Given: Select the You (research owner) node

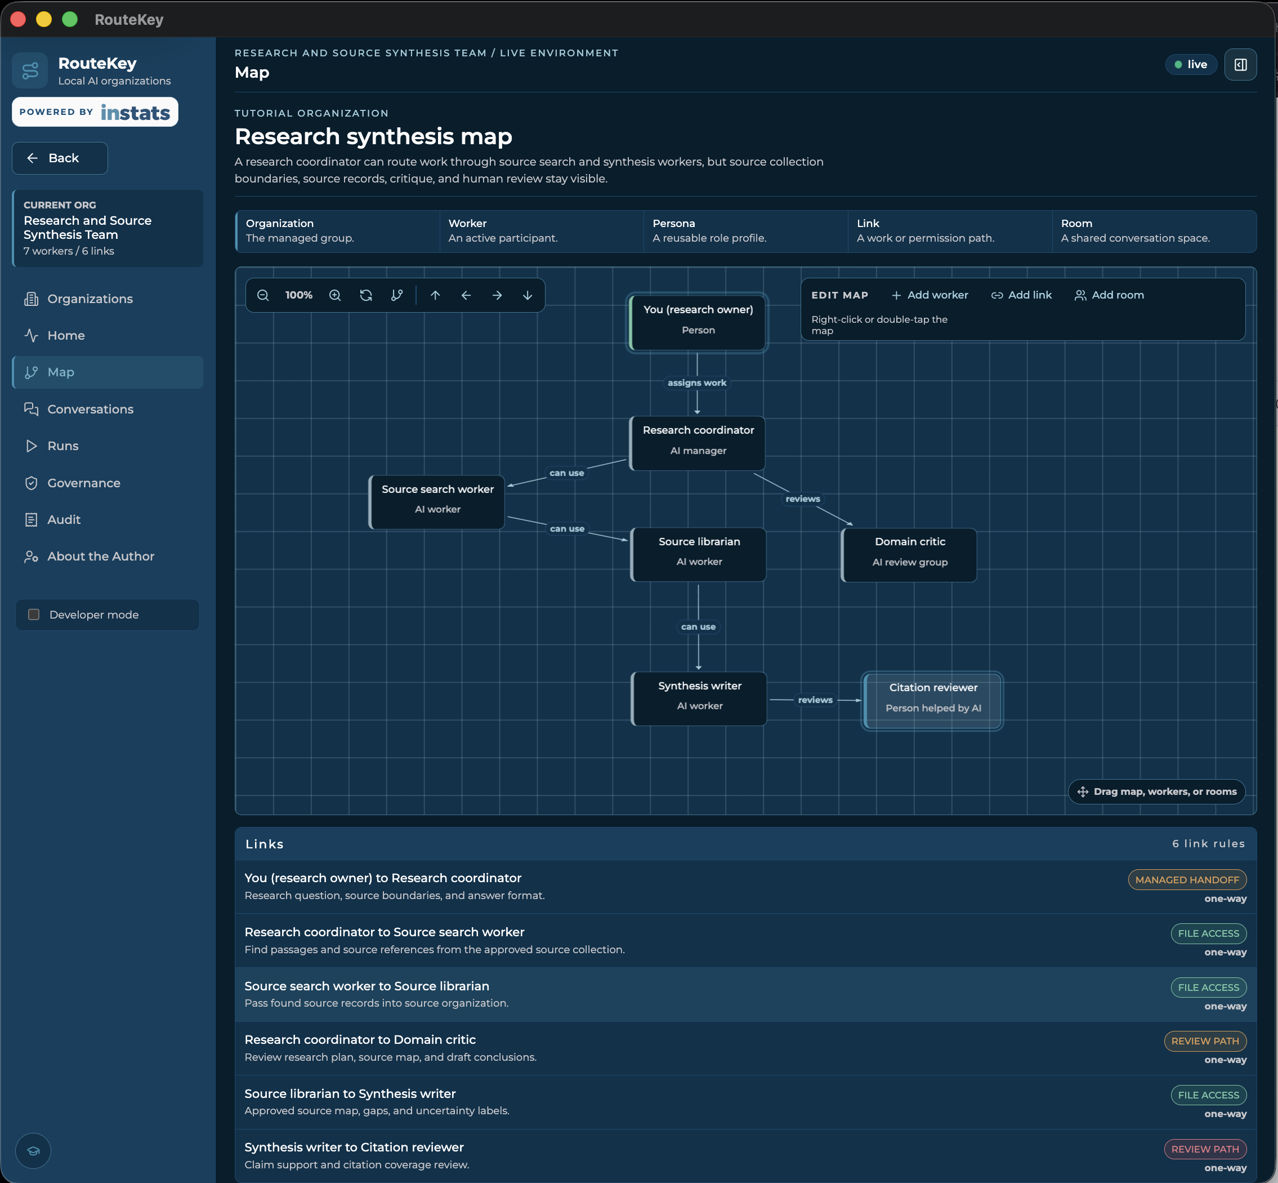Looking at the screenshot, I should point(697,323).
